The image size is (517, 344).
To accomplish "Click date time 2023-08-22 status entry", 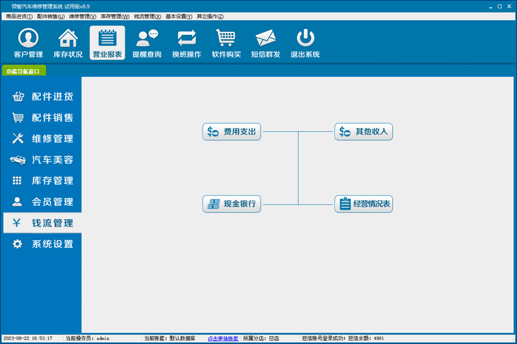I will pyautogui.click(x=28, y=338).
